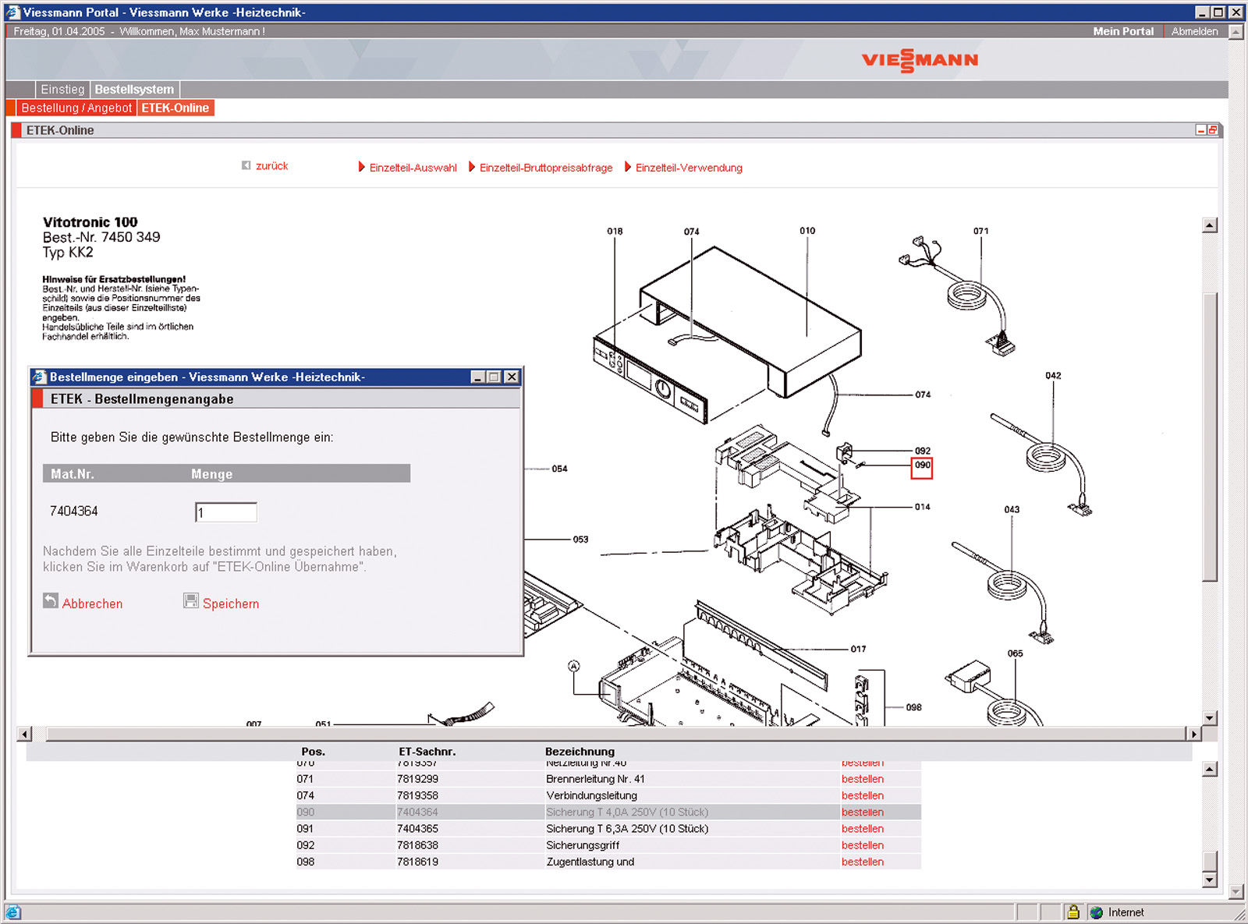Click the red arrow before Einzelteil-Verwendung
The width and height of the screenshot is (1248, 924).
coord(628,167)
